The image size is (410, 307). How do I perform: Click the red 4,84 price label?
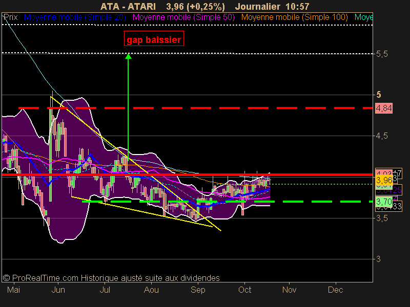tap(383, 108)
